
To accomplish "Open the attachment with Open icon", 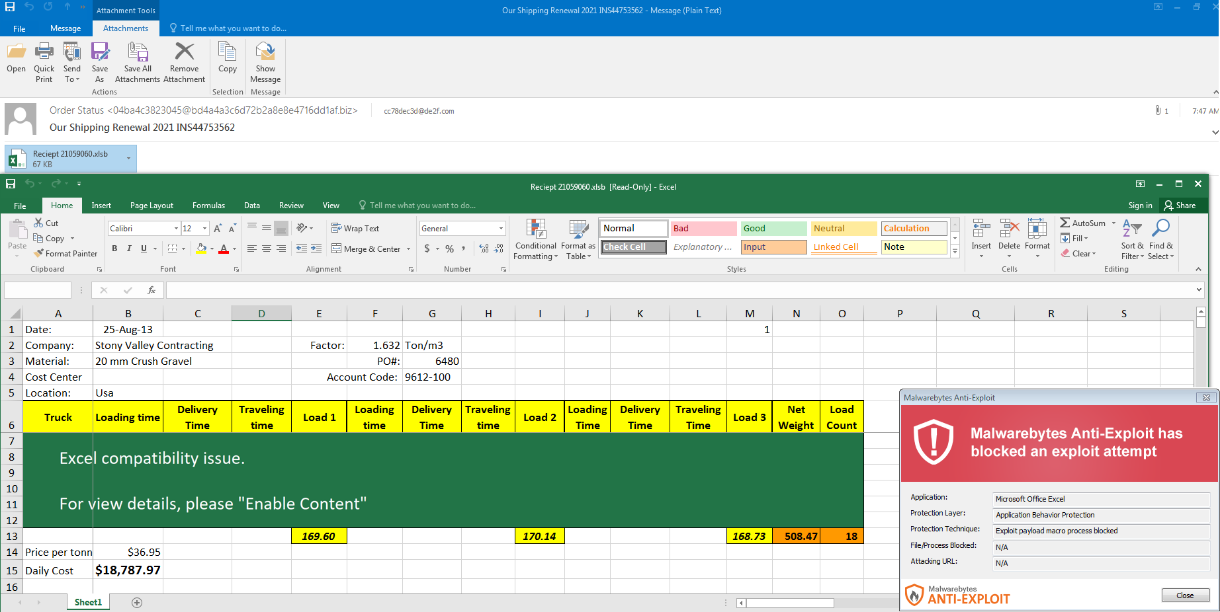I will click(16, 58).
